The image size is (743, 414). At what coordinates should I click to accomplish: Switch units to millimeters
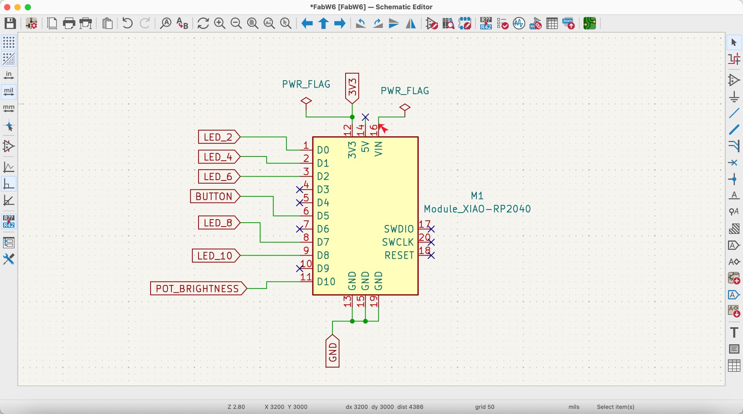9,109
